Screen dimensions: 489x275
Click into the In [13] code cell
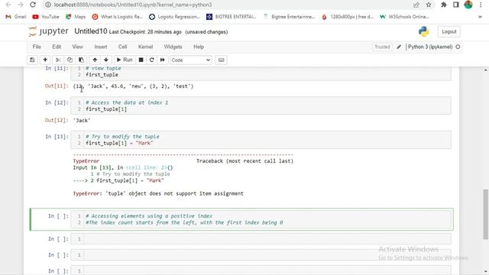[261, 140]
